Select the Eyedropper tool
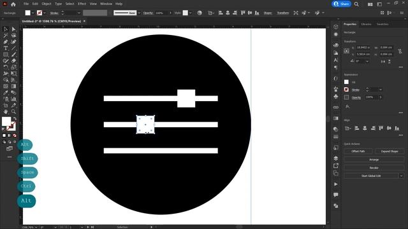This screenshot has width=408, height=229. point(6,93)
